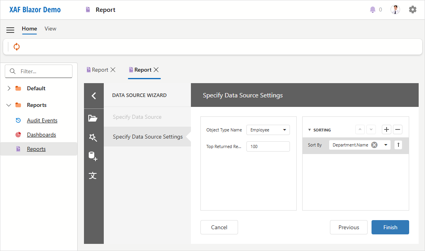Click the Default group label

point(36,88)
